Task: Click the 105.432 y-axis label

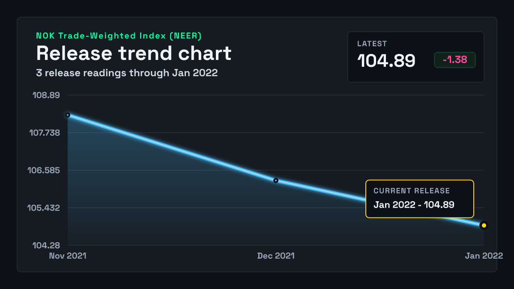Action: (44, 208)
